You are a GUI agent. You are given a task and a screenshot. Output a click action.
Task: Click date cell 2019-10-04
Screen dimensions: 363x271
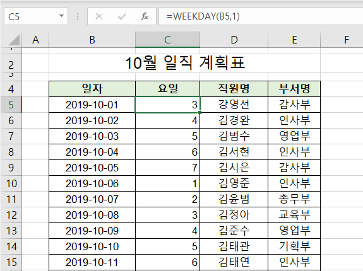point(92,152)
